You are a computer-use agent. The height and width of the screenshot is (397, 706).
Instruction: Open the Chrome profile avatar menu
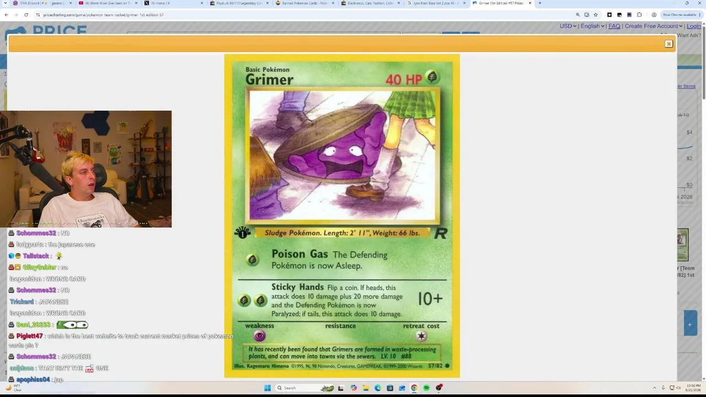coord(654,15)
